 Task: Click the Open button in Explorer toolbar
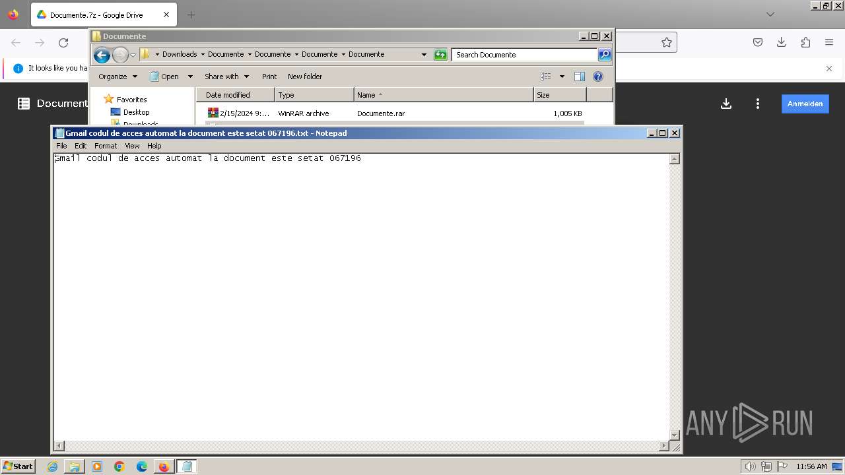(164, 77)
